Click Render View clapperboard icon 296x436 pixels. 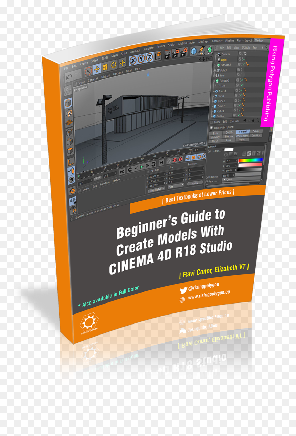pyautogui.click(x=168, y=54)
